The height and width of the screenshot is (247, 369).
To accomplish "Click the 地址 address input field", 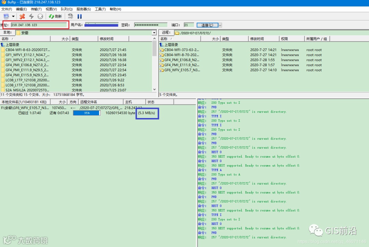I will tap(39, 25).
